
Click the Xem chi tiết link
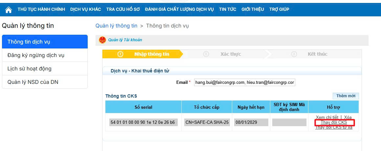point(327,117)
